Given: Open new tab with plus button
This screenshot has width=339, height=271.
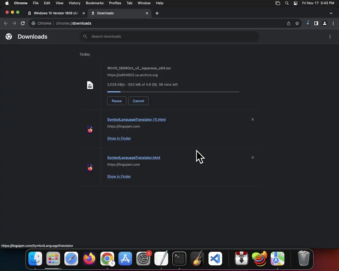Looking at the screenshot, I should pyautogui.click(x=157, y=13).
